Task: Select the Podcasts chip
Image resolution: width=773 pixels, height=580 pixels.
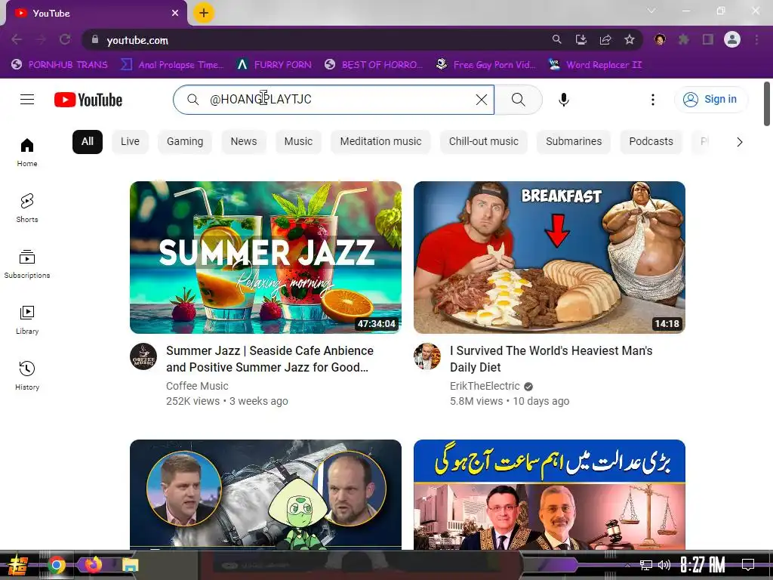Action: coord(651,141)
